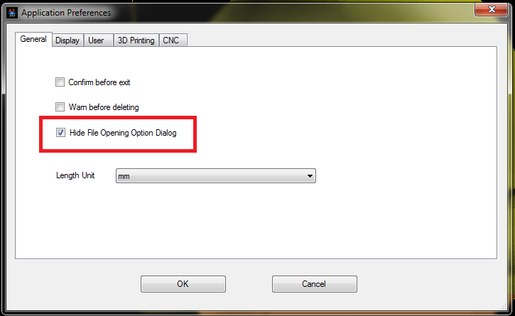Click the Confirm before exit label text
The image size is (515, 316).
coord(99,82)
